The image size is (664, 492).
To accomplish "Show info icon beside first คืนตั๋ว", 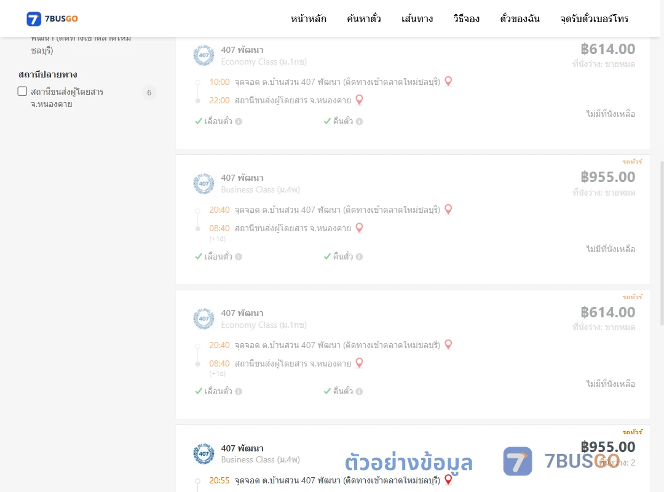I will [359, 122].
